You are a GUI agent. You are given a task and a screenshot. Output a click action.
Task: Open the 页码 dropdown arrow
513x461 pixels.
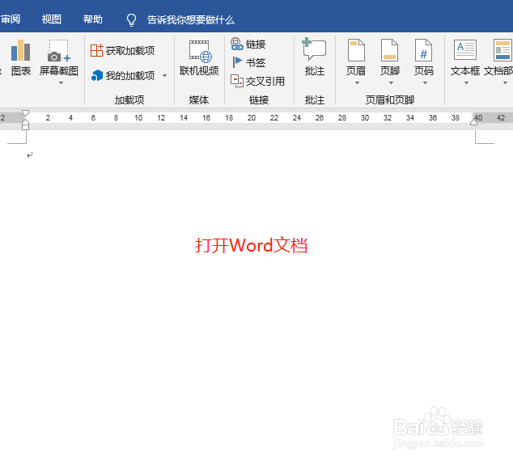(x=425, y=83)
